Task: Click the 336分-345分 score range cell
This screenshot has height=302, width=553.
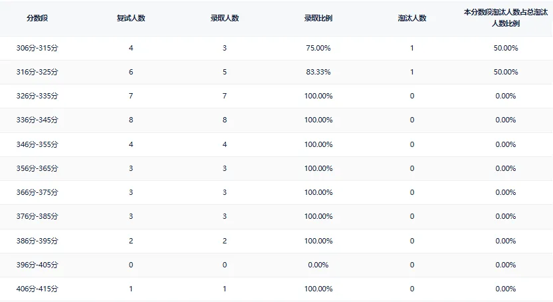Action: (37, 120)
